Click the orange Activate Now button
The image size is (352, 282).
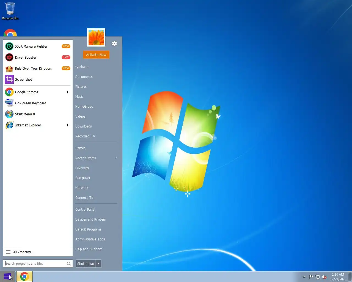coord(96,55)
